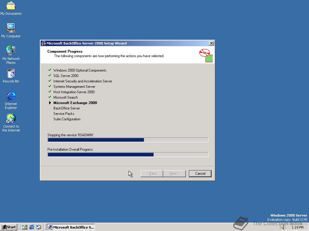309x231 pixels.
Task: Click the disabled Next button
Action: (x=174, y=174)
